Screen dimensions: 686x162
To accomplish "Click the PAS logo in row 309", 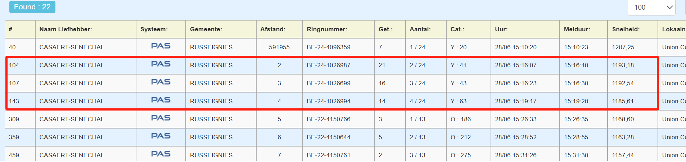I will tap(161, 118).
